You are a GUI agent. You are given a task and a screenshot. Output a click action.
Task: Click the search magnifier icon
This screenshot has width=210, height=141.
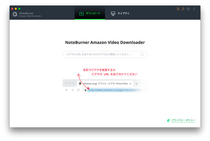[142, 54]
